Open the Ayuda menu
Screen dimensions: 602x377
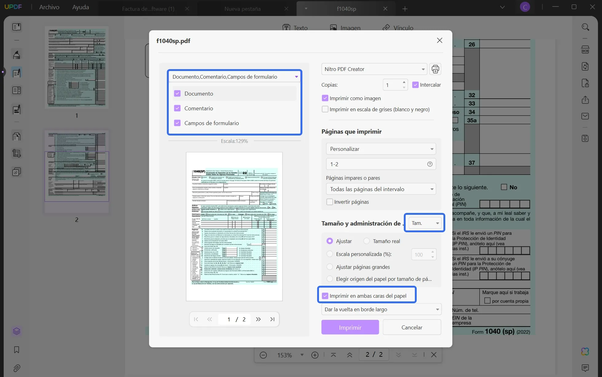tap(81, 7)
